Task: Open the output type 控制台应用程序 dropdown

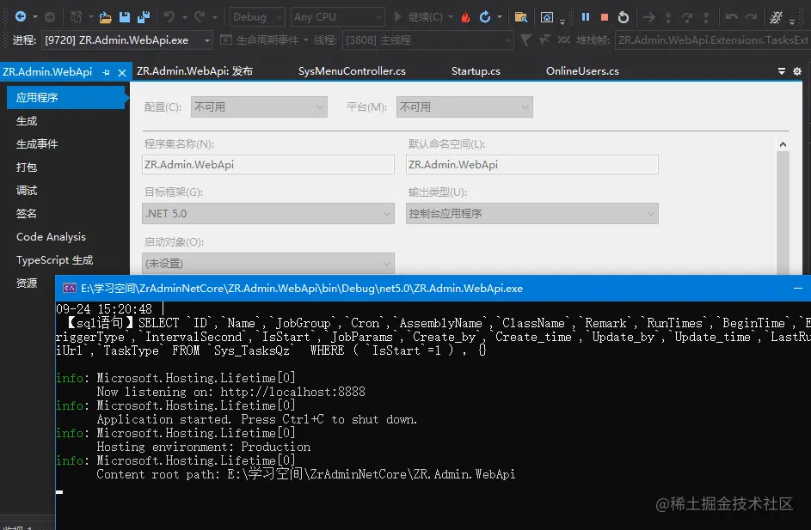Action: coord(532,213)
